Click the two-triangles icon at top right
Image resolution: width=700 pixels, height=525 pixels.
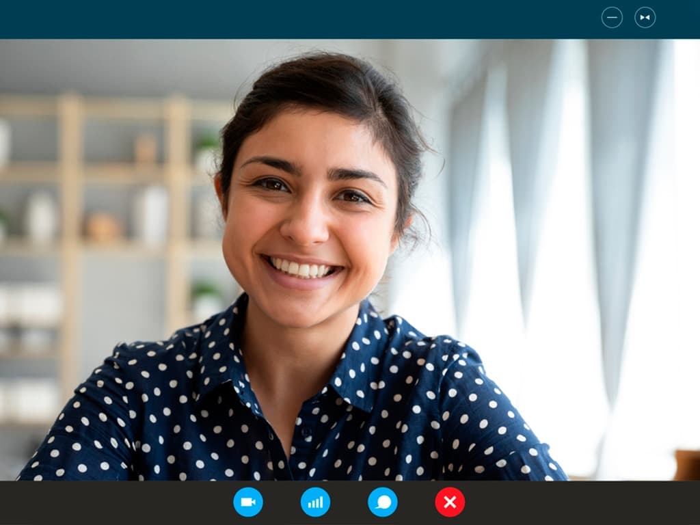[x=645, y=18]
